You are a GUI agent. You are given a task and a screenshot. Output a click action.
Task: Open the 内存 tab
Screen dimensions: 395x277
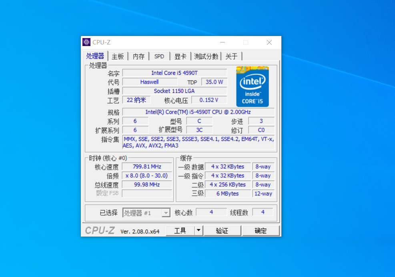[x=139, y=56]
